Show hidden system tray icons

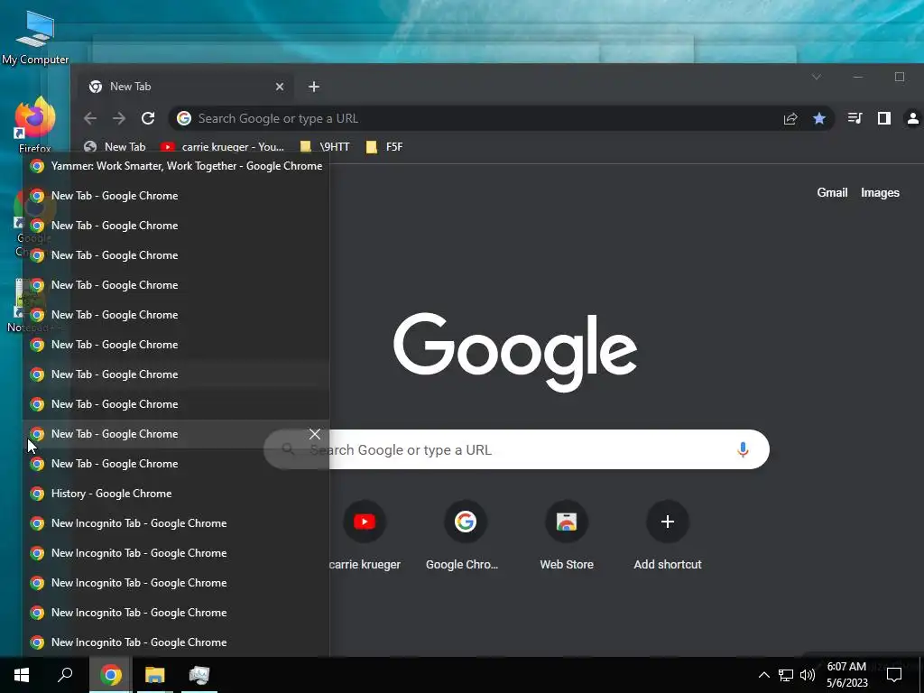[763, 675]
